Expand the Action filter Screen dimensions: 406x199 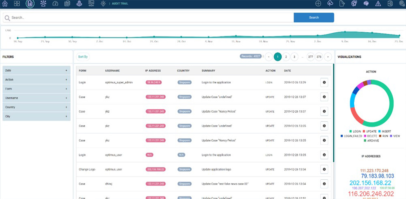coord(36,80)
